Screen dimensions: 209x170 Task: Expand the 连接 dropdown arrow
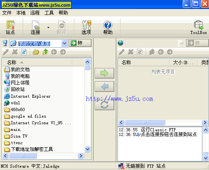pyautogui.click(x=48, y=27)
